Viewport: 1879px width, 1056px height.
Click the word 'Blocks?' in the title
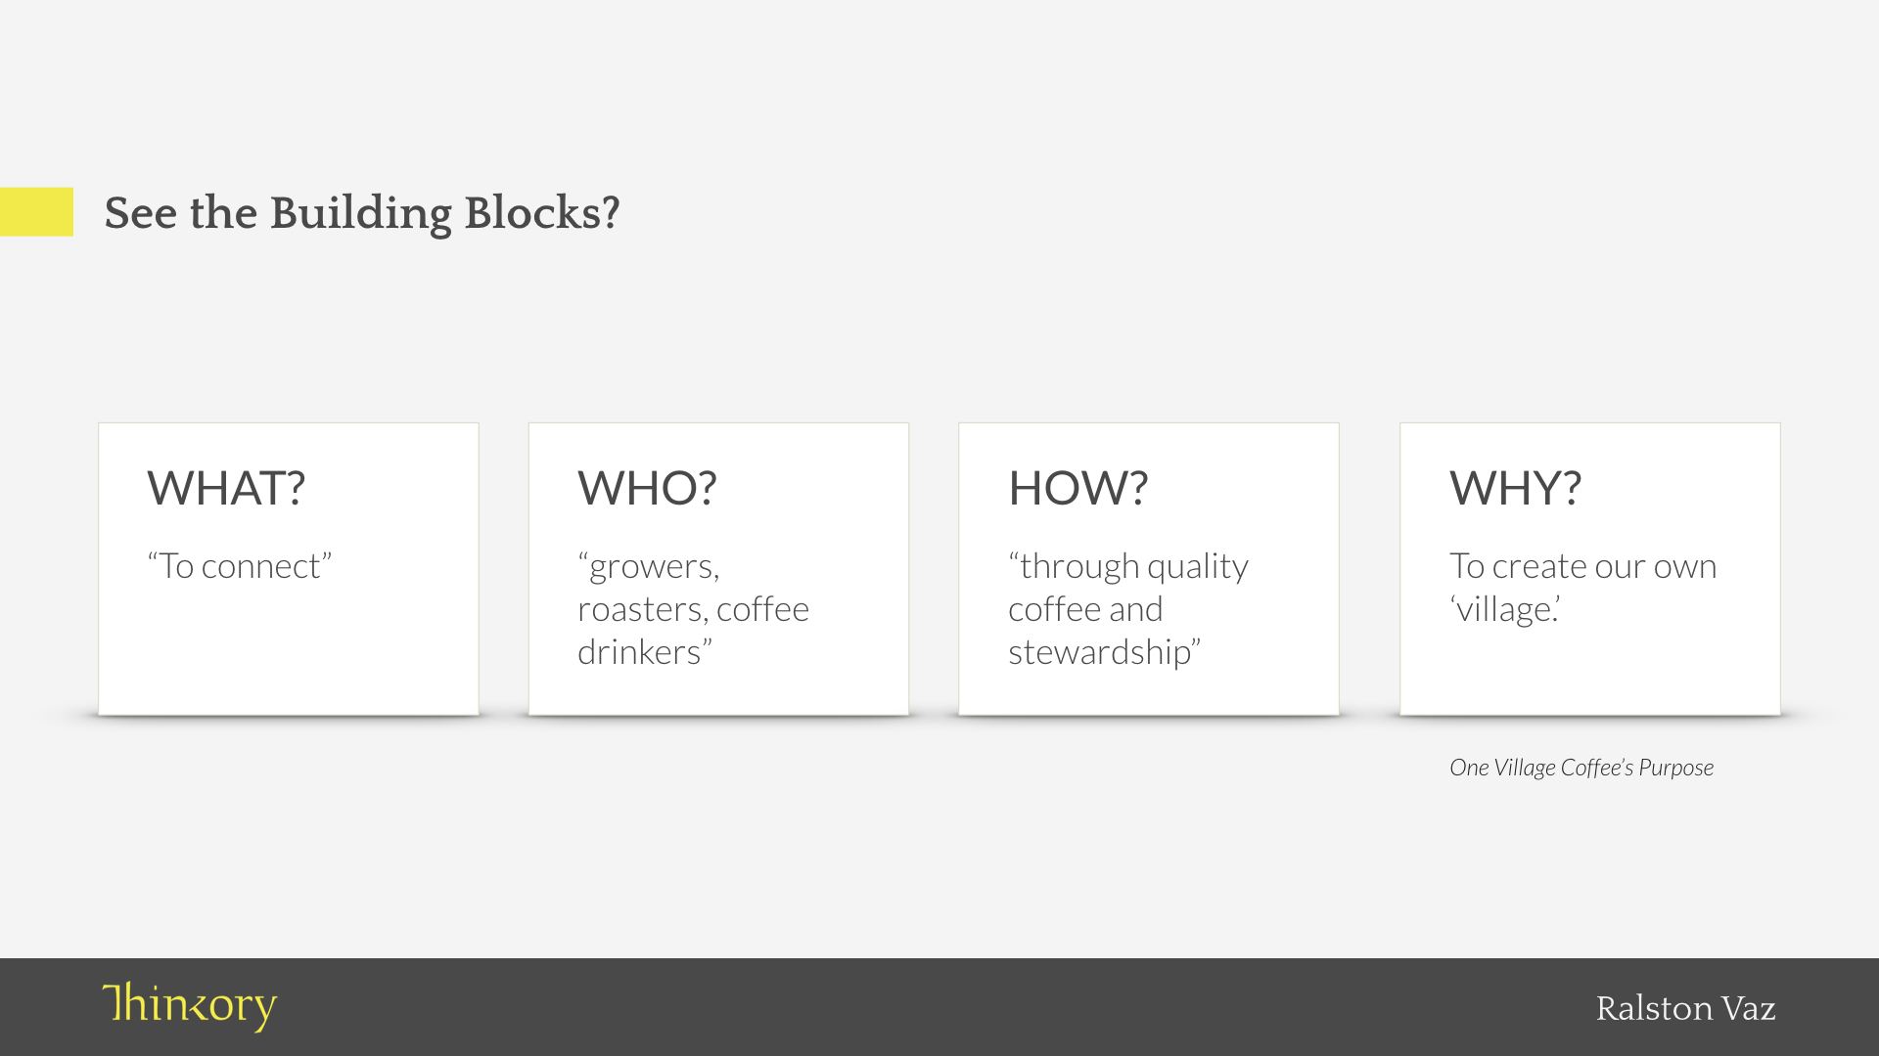pyautogui.click(x=542, y=212)
